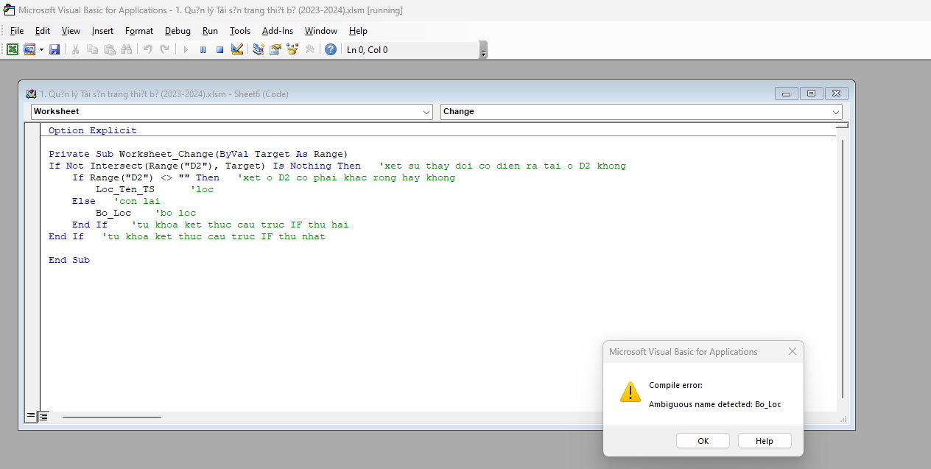Click the Reset stop icon
The width and height of the screenshot is (931, 469).
pyautogui.click(x=219, y=49)
